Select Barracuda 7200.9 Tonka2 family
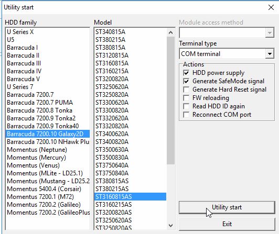 (48, 118)
